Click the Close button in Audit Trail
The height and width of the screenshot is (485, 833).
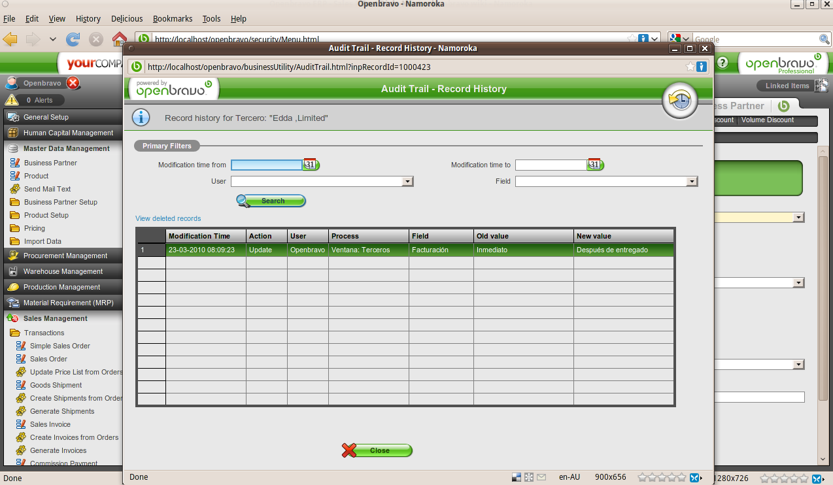(377, 450)
